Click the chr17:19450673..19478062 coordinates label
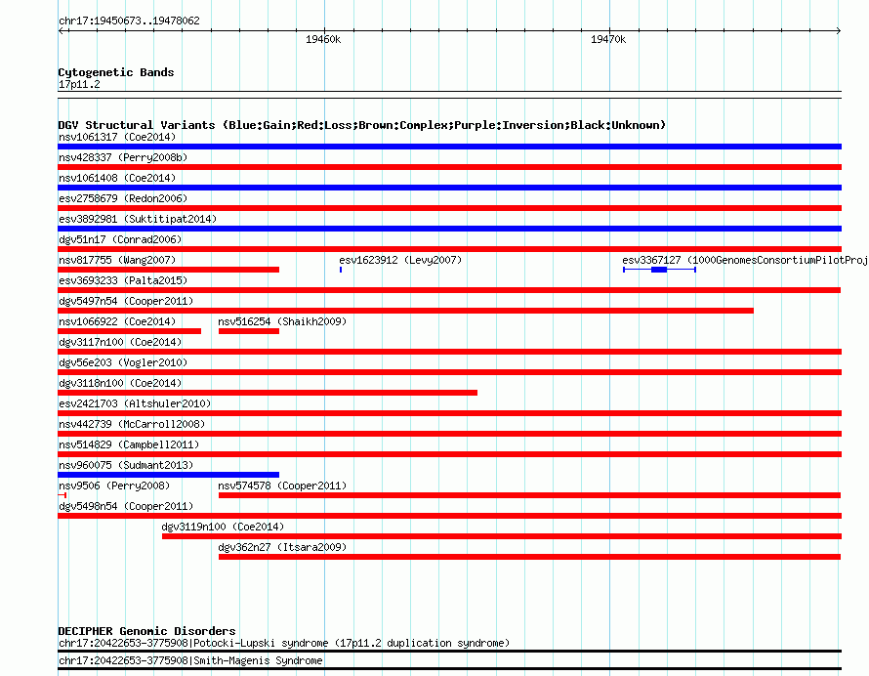Screen dimensions: 869x676 [x=129, y=21]
